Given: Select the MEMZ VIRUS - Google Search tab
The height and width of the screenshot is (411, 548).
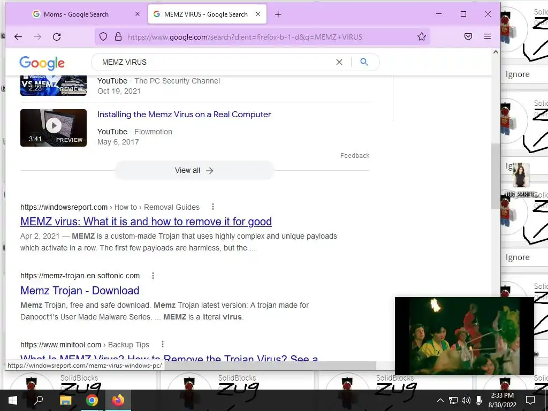Looking at the screenshot, I should tap(207, 14).
